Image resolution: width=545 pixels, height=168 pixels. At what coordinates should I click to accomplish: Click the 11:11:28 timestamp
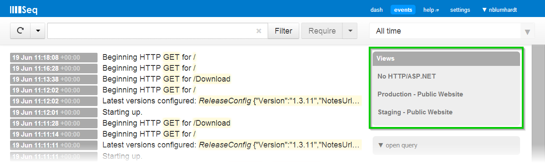tap(54, 123)
